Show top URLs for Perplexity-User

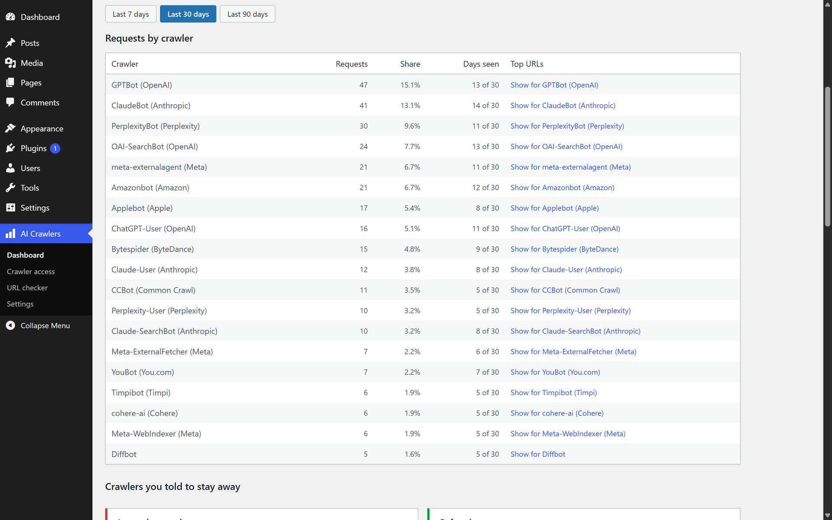coord(571,310)
